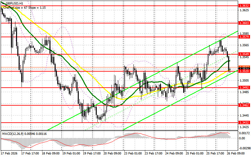This screenshot has height=157, width=251.
Task: Click the 1.3485 price axis value
Action: pos(244,92)
